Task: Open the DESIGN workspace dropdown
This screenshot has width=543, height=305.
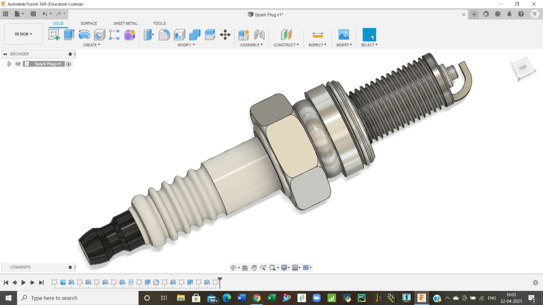Action: (23, 34)
